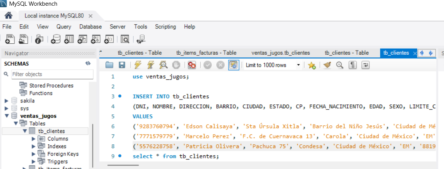Screen dimensions: 444x169
Task: Toggle autocommit mode button
Action: (234, 65)
